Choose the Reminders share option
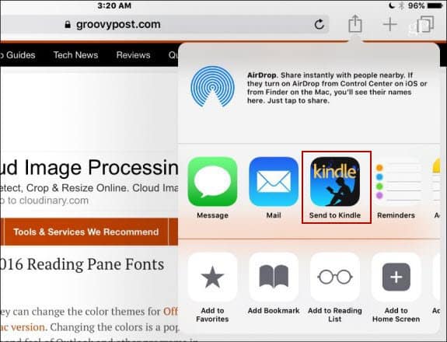Viewport: 447px width, 342px height. 396,182
